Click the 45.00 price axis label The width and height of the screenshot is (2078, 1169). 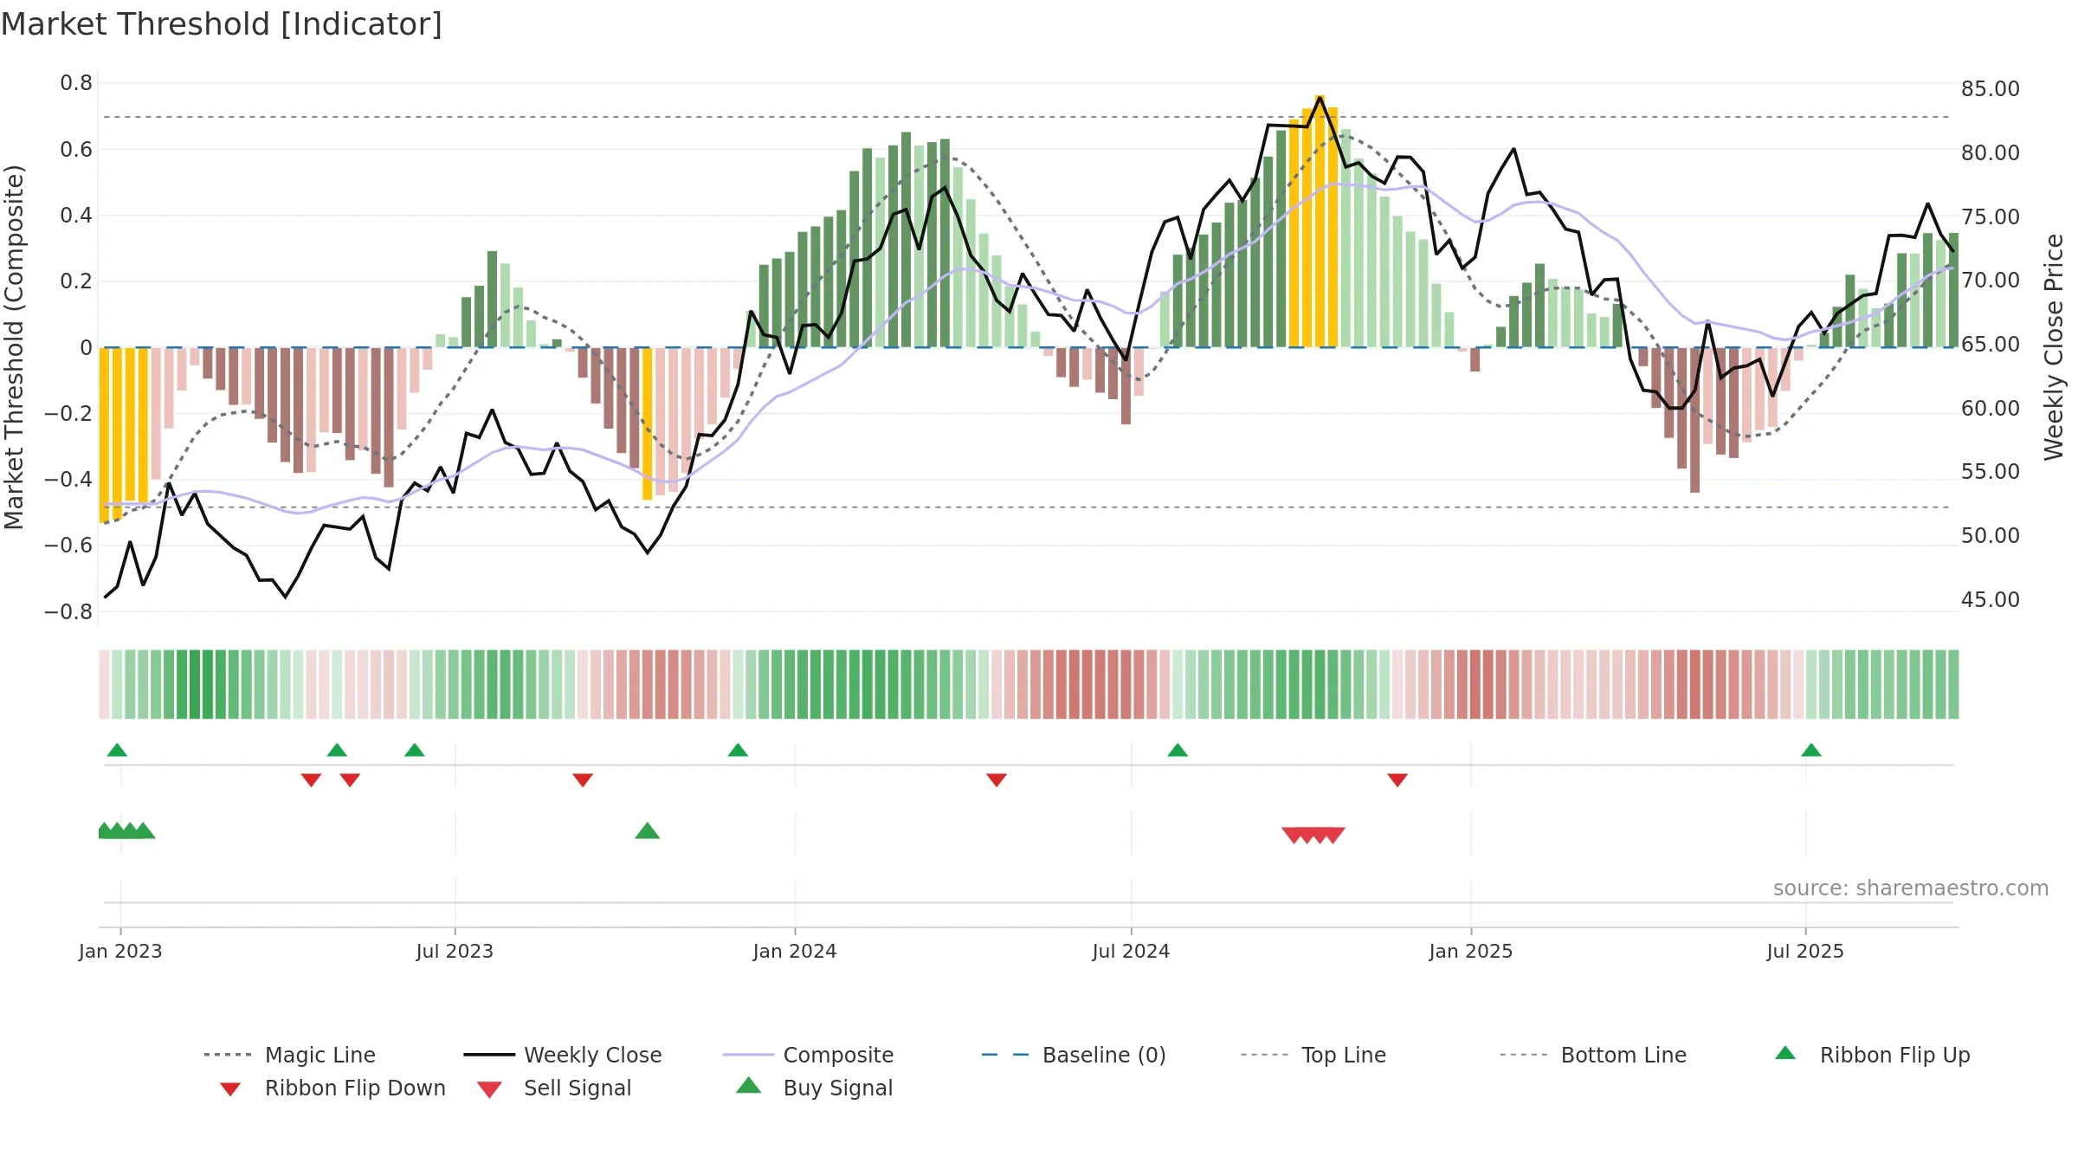tap(1991, 600)
